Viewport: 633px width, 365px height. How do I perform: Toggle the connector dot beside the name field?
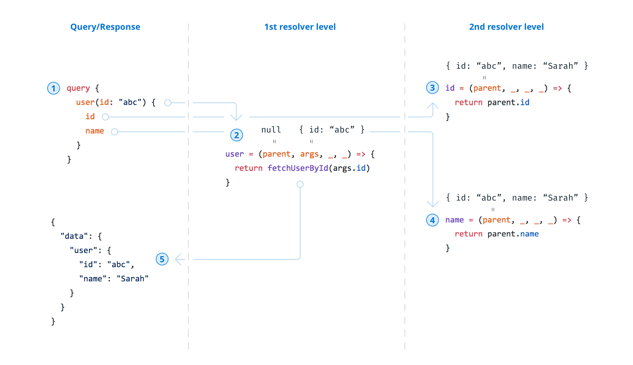click(x=114, y=131)
